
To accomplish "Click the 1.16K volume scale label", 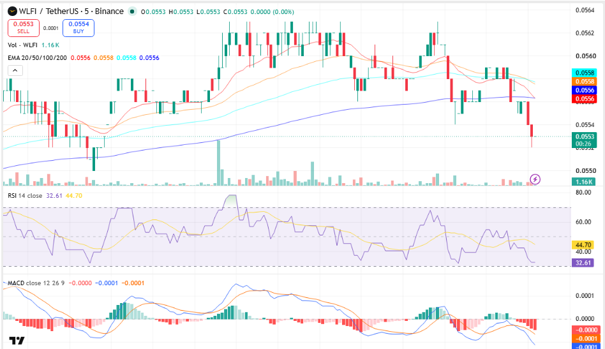I will tap(584, 182).
